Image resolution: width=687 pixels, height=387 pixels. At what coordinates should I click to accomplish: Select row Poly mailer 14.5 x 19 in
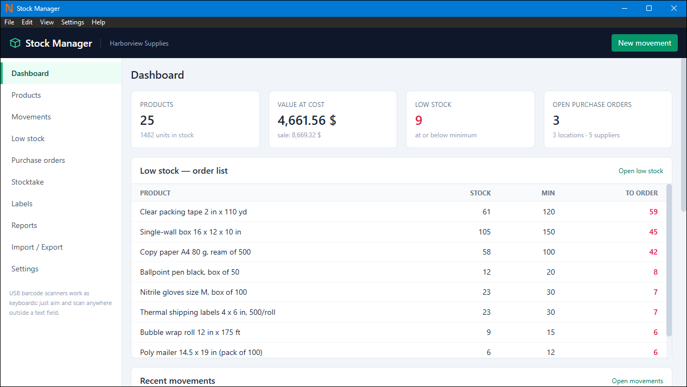point(398,350)
